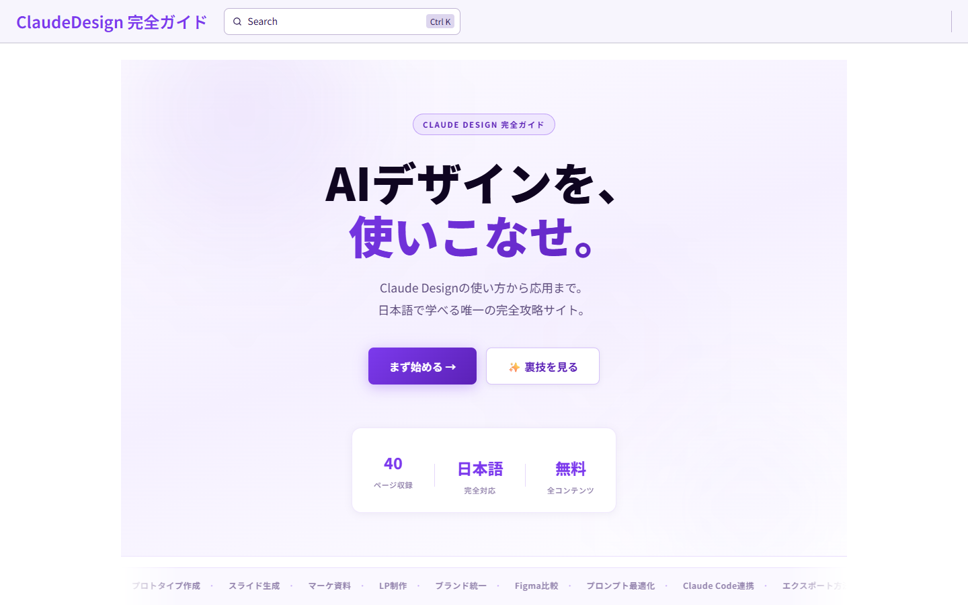Click the sparkle icon in 裏技を見る

[514, 367]
